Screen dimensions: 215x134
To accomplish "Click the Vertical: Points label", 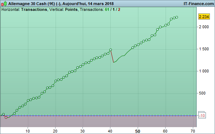I will coord(64,9).
